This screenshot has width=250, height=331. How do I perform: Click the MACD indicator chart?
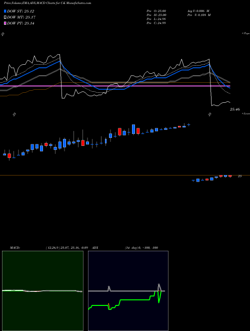[x=42, y=291]
